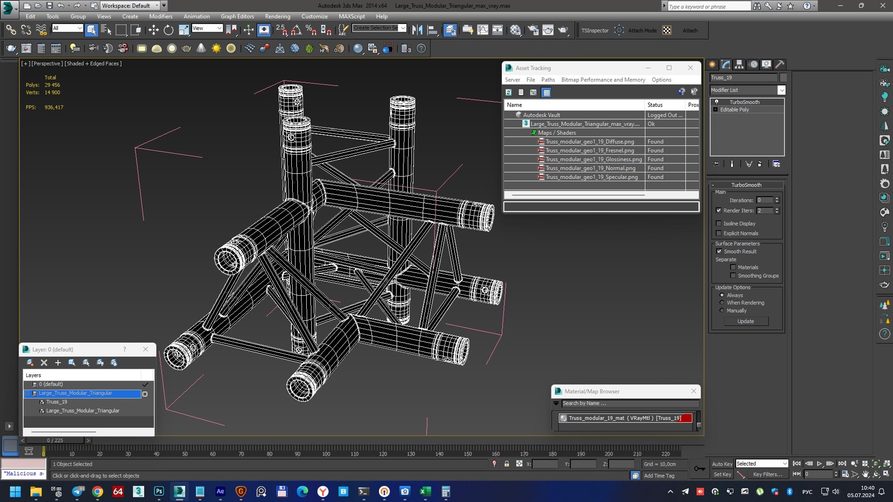Toggle Selection Lock padlock in status bar

(507, 464)
